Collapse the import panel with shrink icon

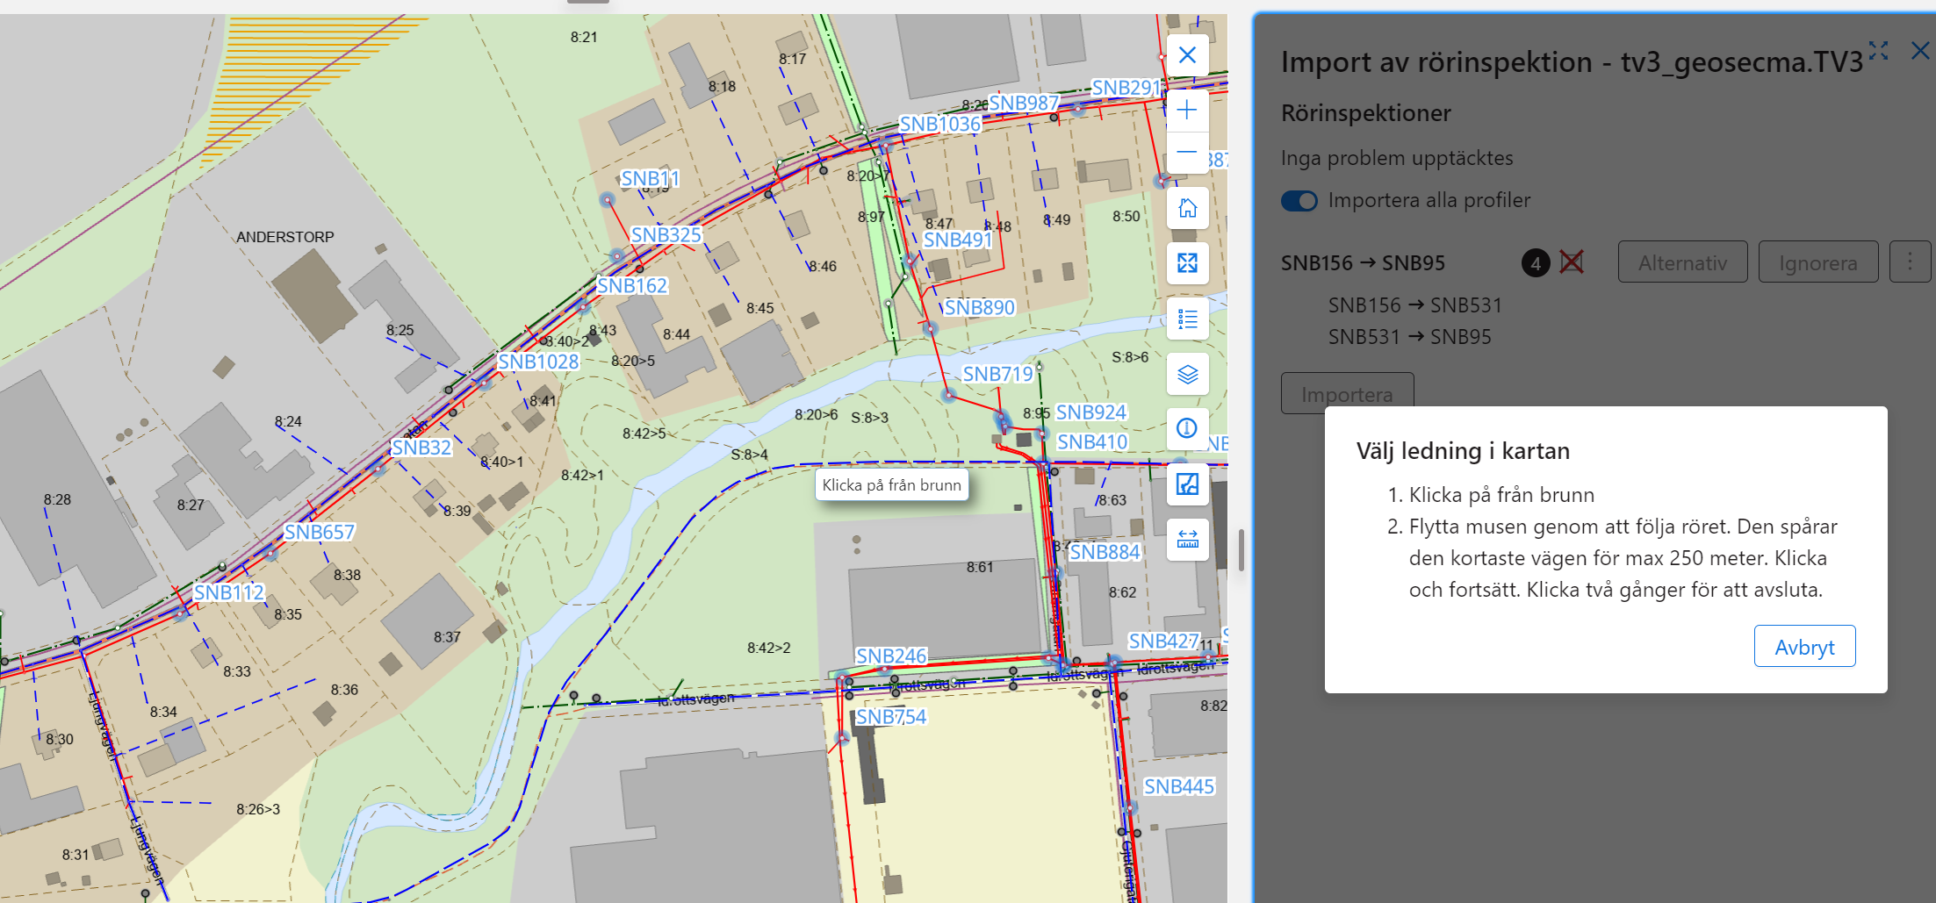1878,51
